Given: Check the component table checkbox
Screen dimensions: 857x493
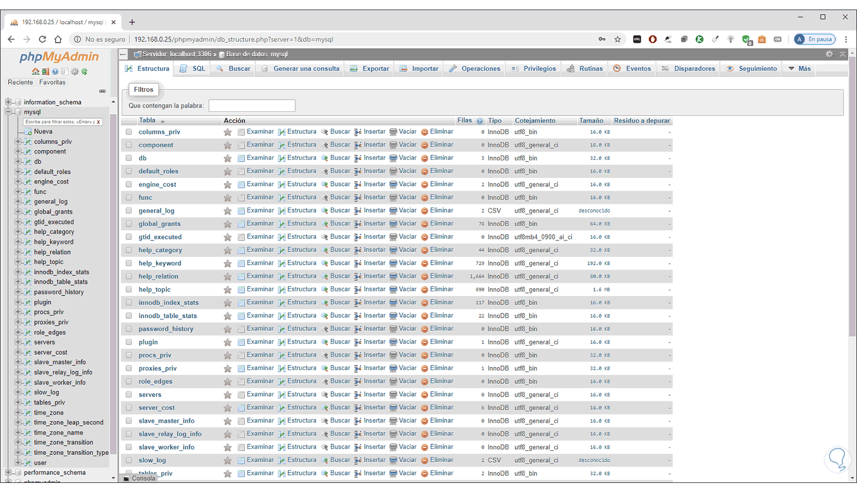Looking at the screenshot, I should click(129, 145).
